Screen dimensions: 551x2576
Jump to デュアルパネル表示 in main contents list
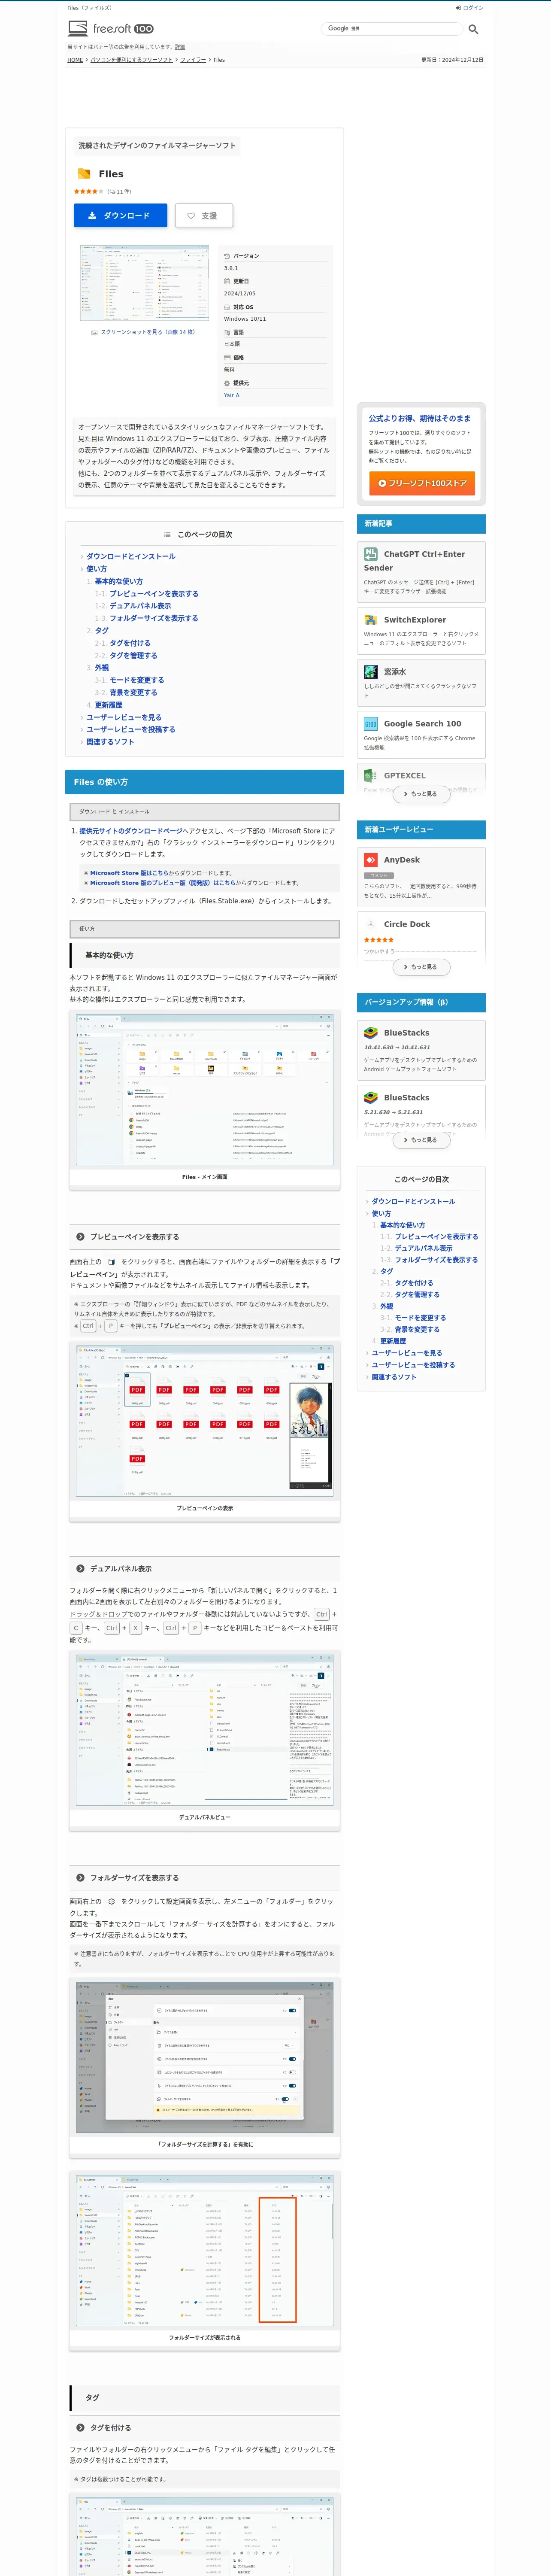[140, 606]
